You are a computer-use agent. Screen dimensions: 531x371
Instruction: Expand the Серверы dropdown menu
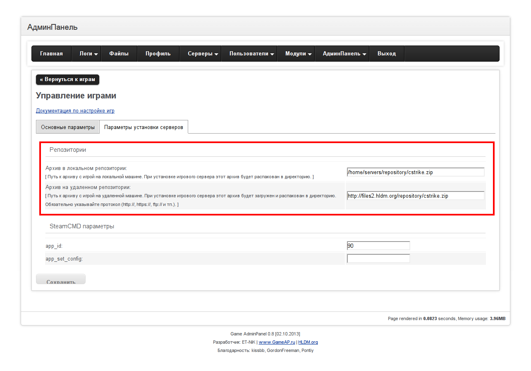pos(200,54)
